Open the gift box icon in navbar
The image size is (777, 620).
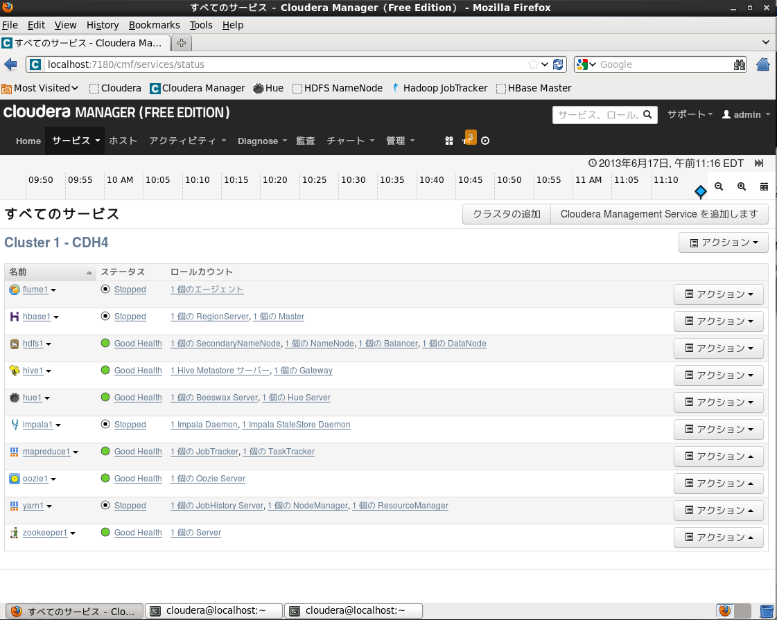(449, 141)
